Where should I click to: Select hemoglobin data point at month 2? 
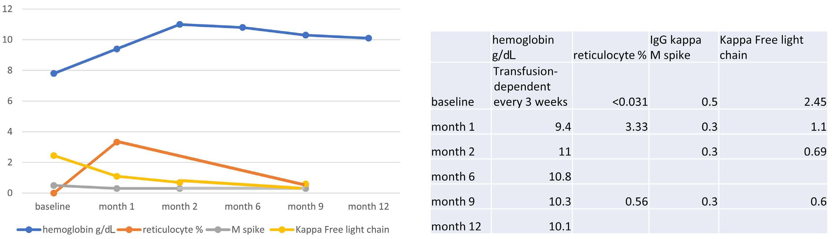[180, 25]
